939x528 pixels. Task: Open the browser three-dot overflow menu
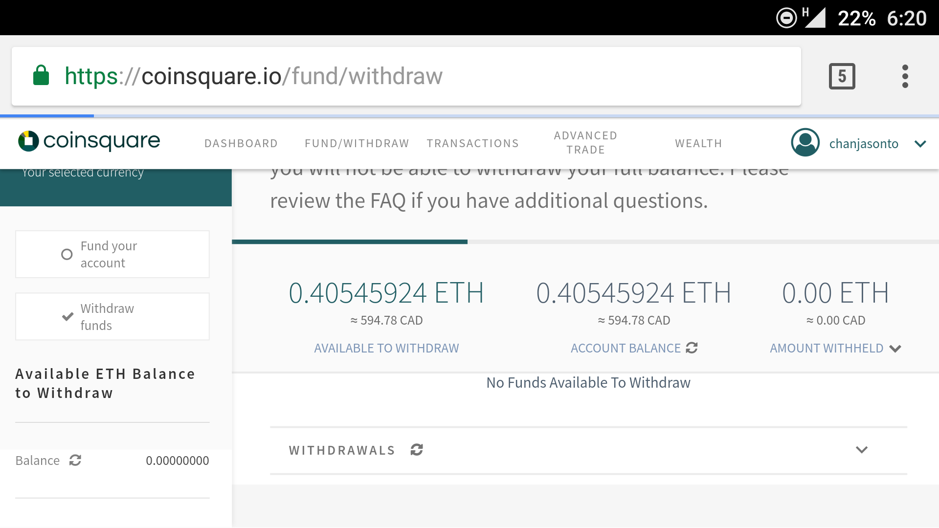(x=905, y=76)
